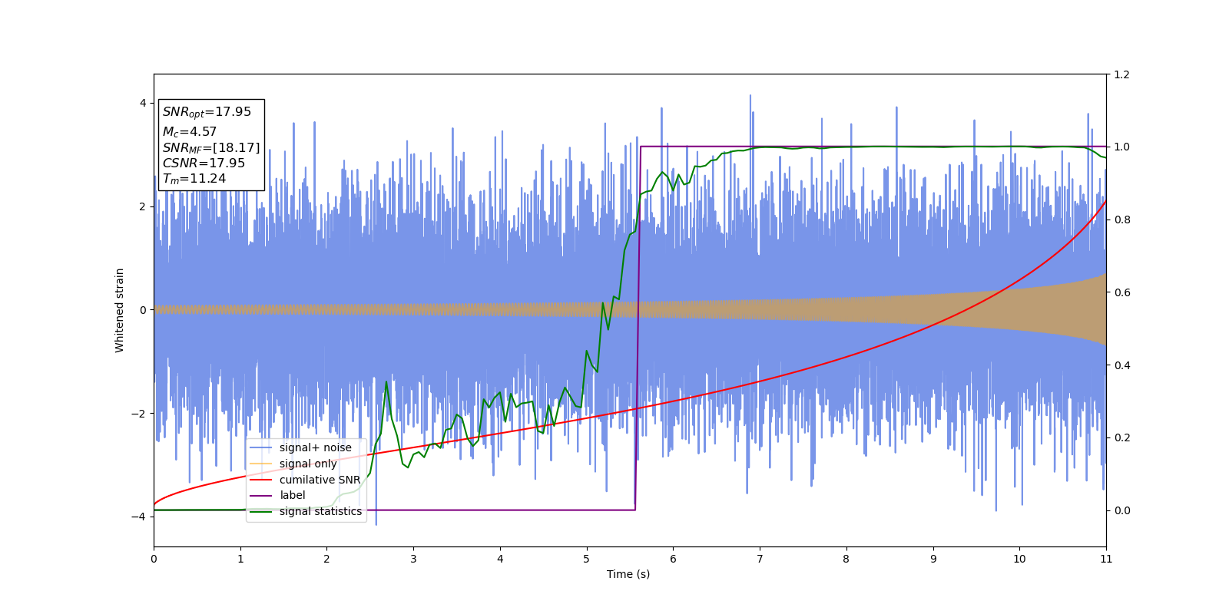Click the x-axis tick label 3
This screenshot has height=614, width=1229.
[x=413, y=559]
